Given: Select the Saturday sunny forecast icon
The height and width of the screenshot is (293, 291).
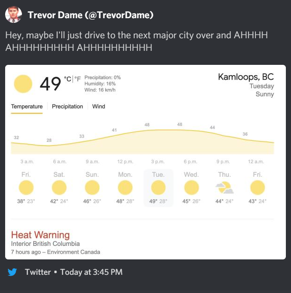Looking at the screenshot, I should (59, 188).
